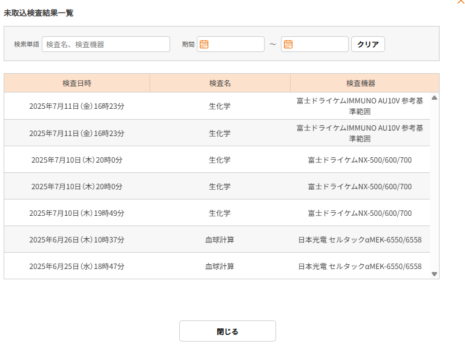Screen dimensions: 465x347
Task: Click the table scrollbar up arrow
Action: coord(434,97)
